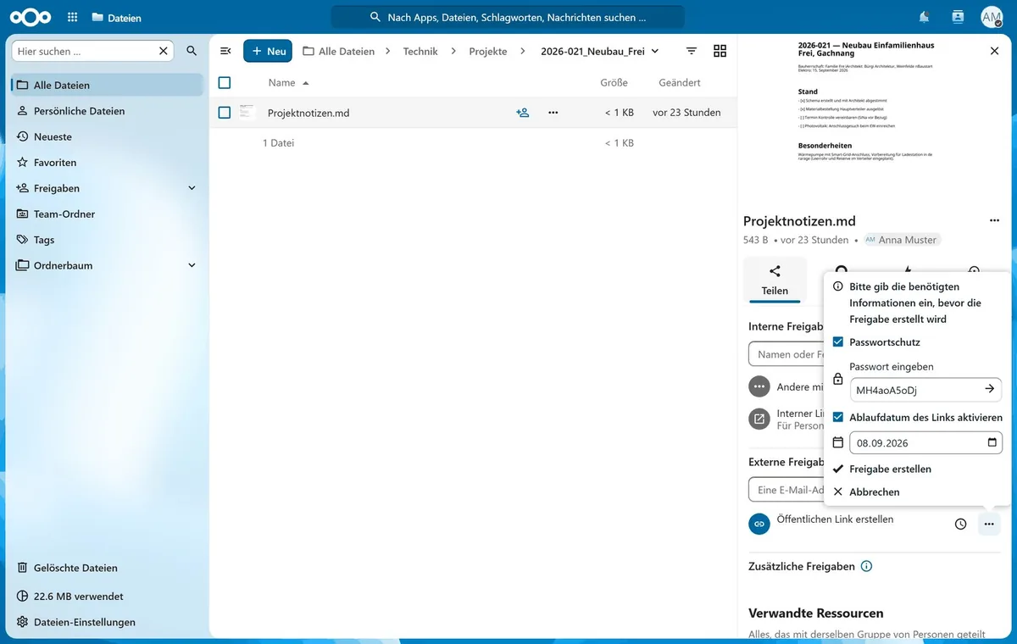Tick the checkbox for Projektnotizen.md

click(x=225, y=113)
